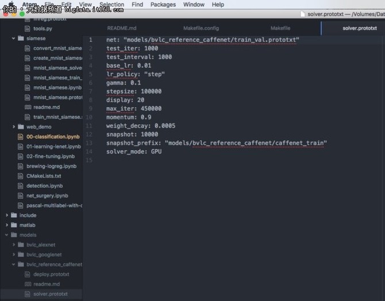Click the bvlc_googlenet folder icon
Viewport: 385px width, 301px height.
(21, 254)
